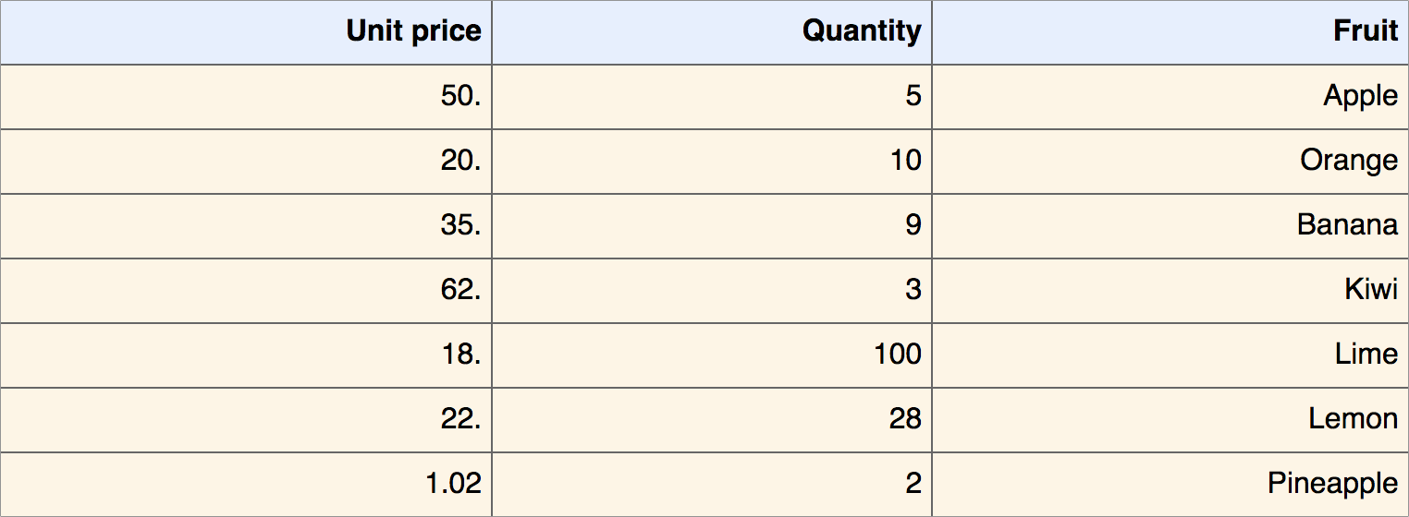This screenshot has width=1409, height=517.
Task: Select the Orange cell
Action: coord(1348,161)
